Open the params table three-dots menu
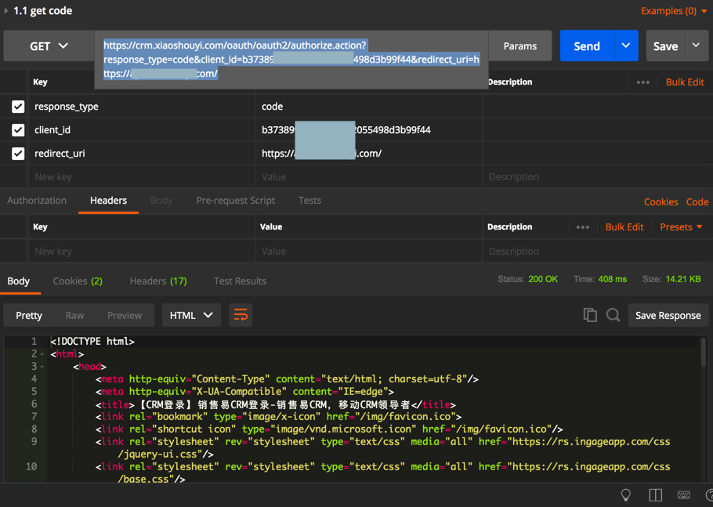713x507 pixels. pyautogui.click(x=642, y=82)
